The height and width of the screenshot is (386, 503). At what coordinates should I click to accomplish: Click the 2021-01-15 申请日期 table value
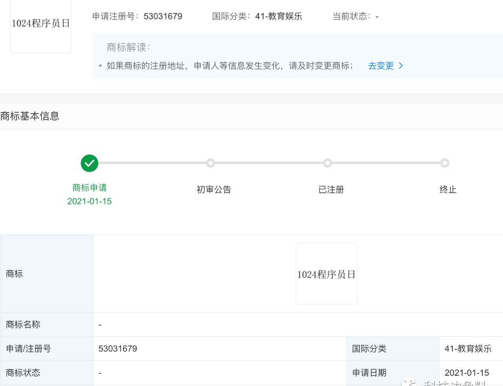pyautogui.click(x=467, y=373)
